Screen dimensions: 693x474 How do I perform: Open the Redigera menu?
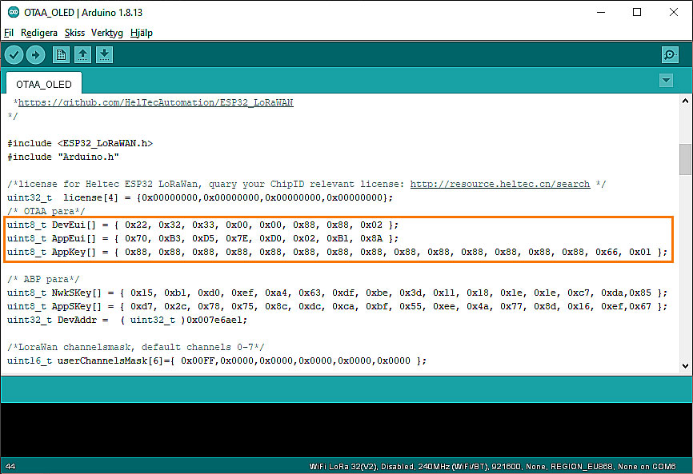pos(39,33)
